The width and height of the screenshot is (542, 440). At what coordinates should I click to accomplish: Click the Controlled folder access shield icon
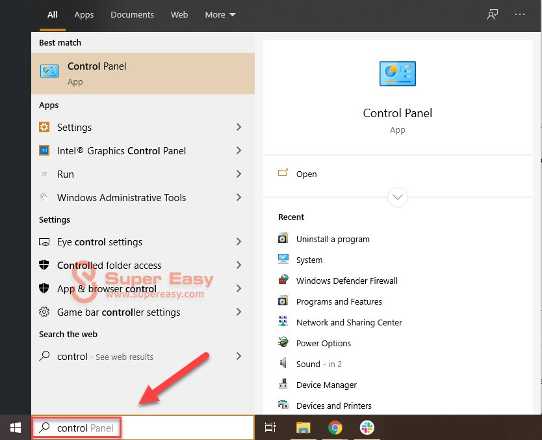[x=44, y=265]
